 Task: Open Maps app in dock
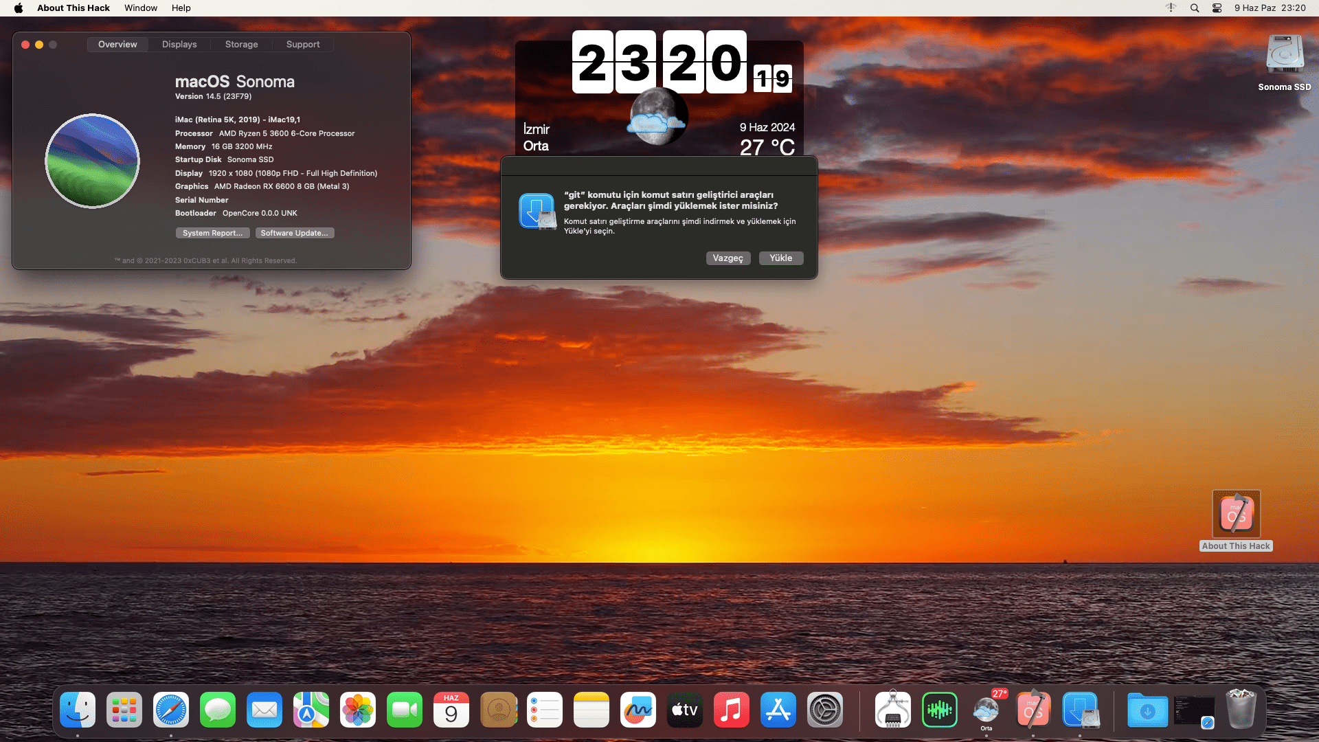(x=311, y=710)
